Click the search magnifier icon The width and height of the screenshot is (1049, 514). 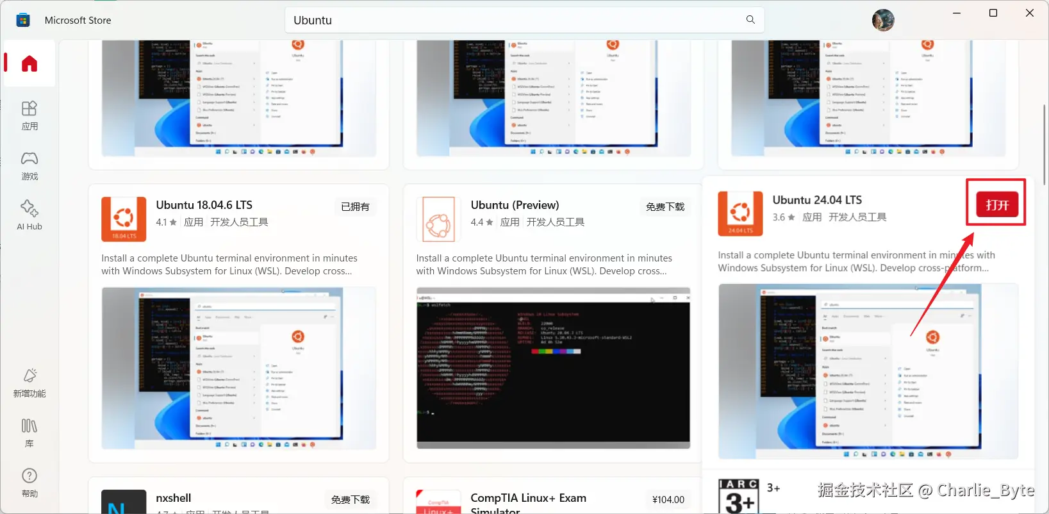[750, 20]
